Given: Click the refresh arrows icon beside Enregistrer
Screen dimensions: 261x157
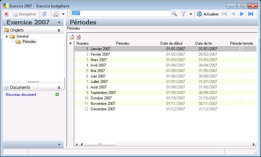Looking at the screenshot, I should coord(45,14).
